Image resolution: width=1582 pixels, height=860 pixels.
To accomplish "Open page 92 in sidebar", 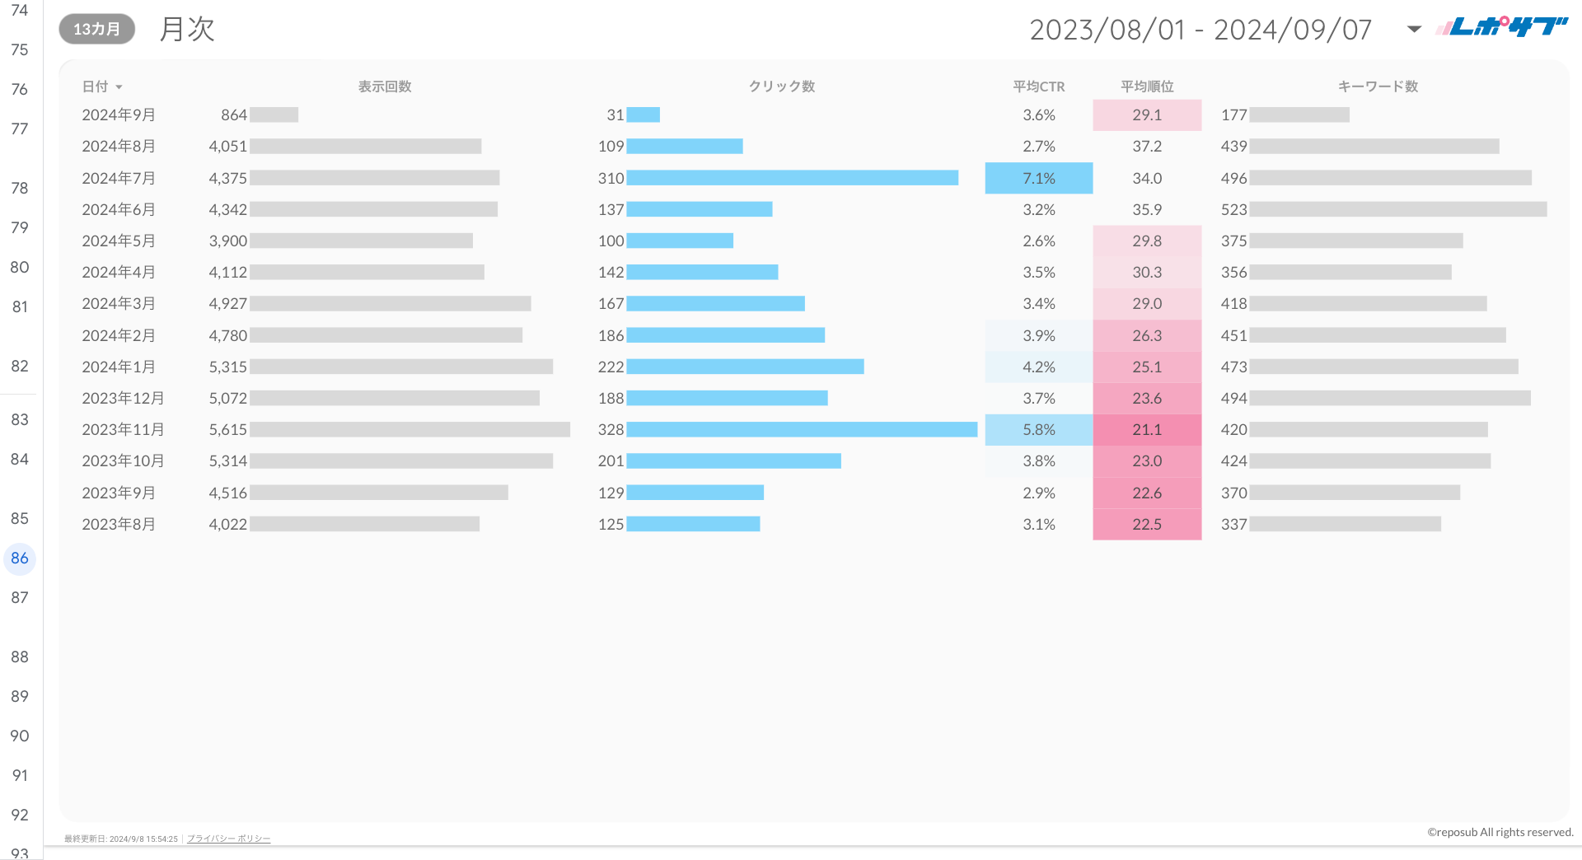I will click(x=20, y=816).
